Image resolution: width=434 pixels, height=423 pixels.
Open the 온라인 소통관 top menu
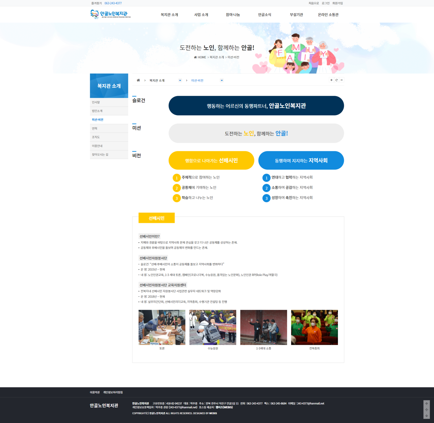[328, 15]
